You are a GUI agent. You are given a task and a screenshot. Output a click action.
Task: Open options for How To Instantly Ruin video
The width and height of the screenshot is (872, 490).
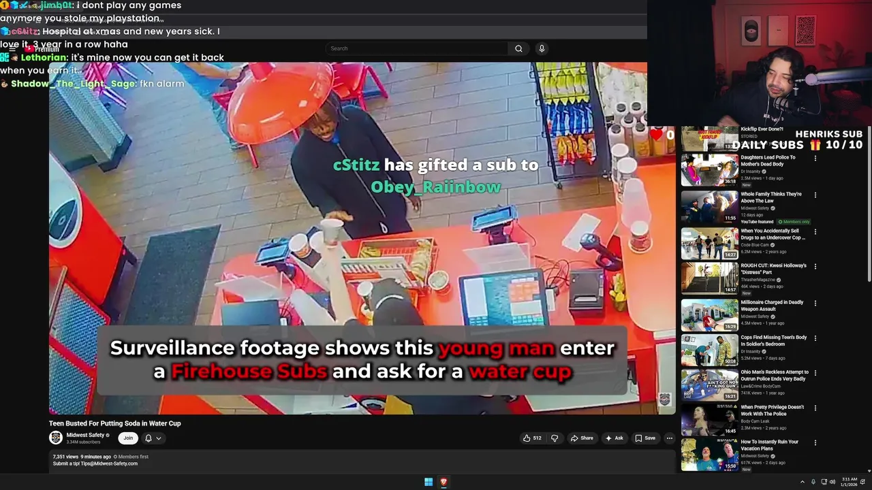click(x=815, y=443)
